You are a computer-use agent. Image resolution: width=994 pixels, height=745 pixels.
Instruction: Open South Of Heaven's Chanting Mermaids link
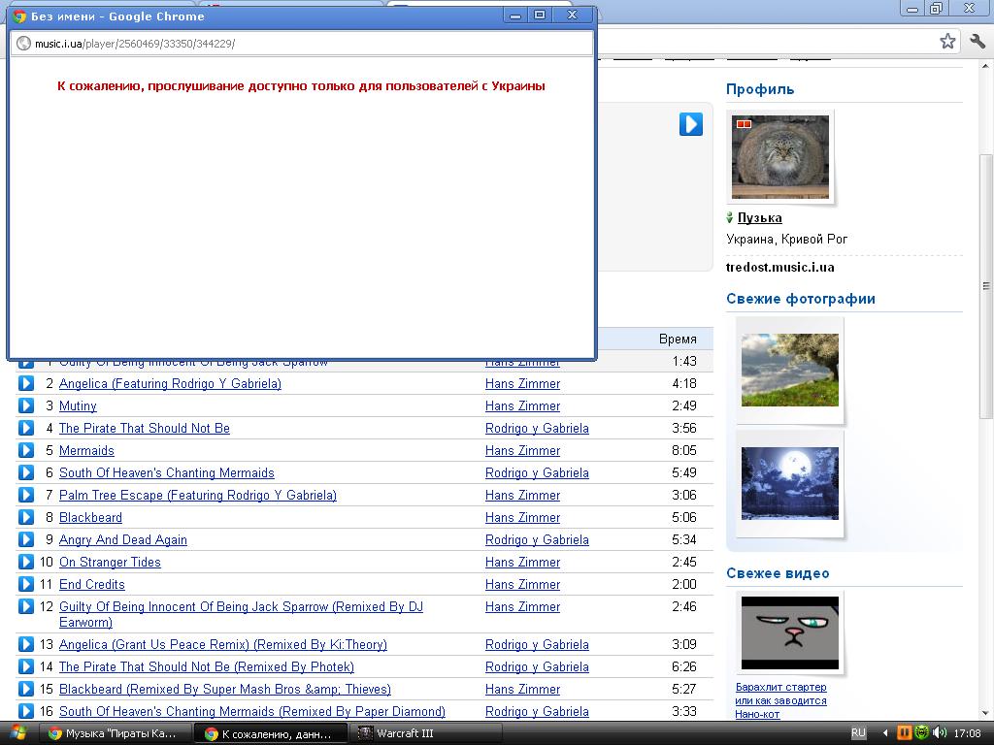[x=167, y=472]
